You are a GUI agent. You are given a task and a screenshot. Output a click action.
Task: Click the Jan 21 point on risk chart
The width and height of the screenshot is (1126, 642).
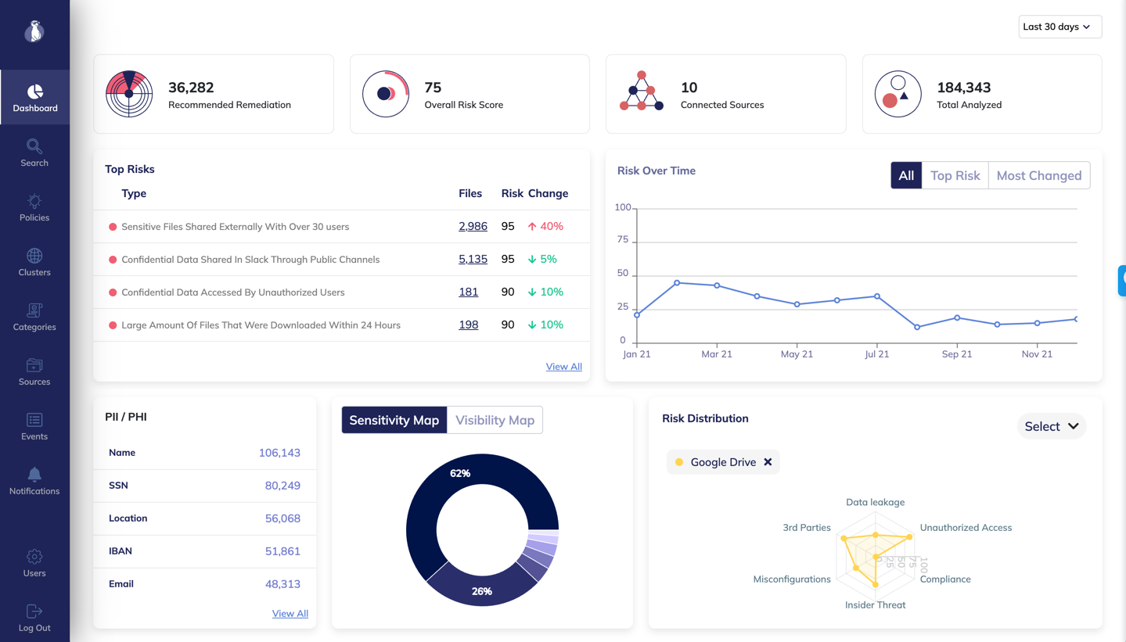coord(637,315)
